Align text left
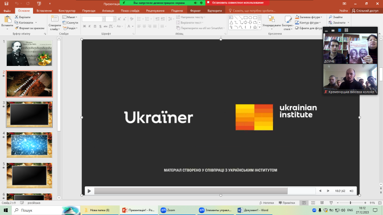This screenshot has width=383, height=215. (139, 26)
